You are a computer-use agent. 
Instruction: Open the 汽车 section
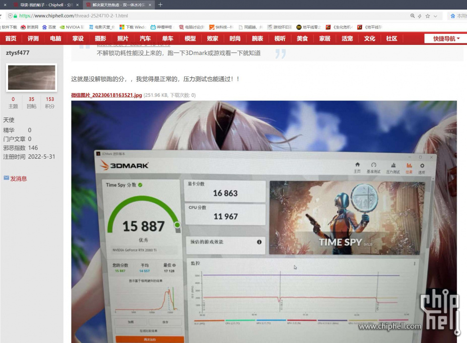pos(145,39)
